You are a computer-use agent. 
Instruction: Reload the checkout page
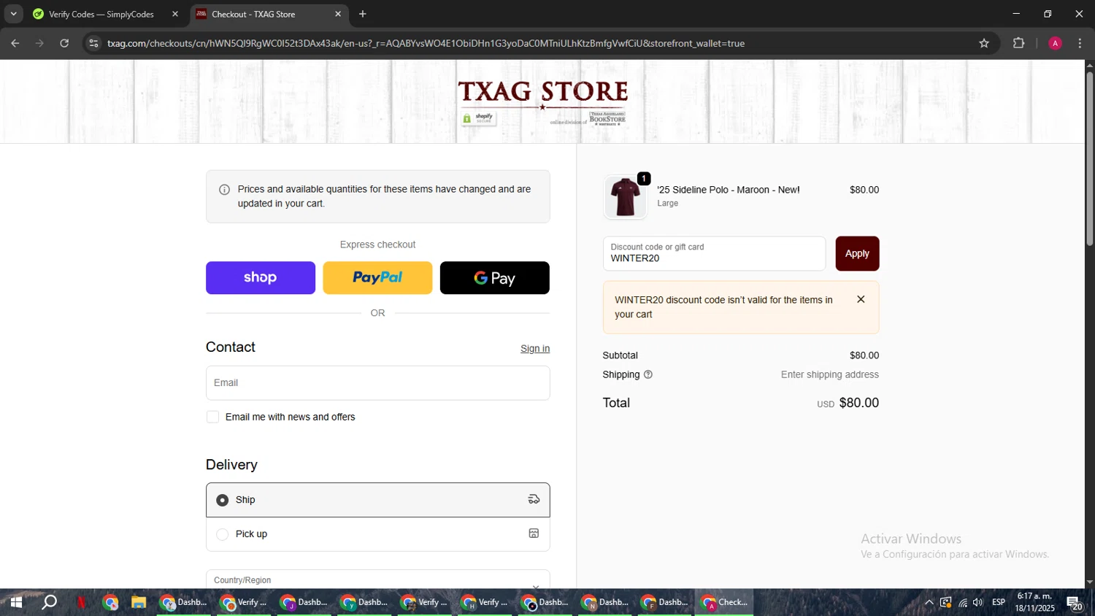tap(64, 43)
